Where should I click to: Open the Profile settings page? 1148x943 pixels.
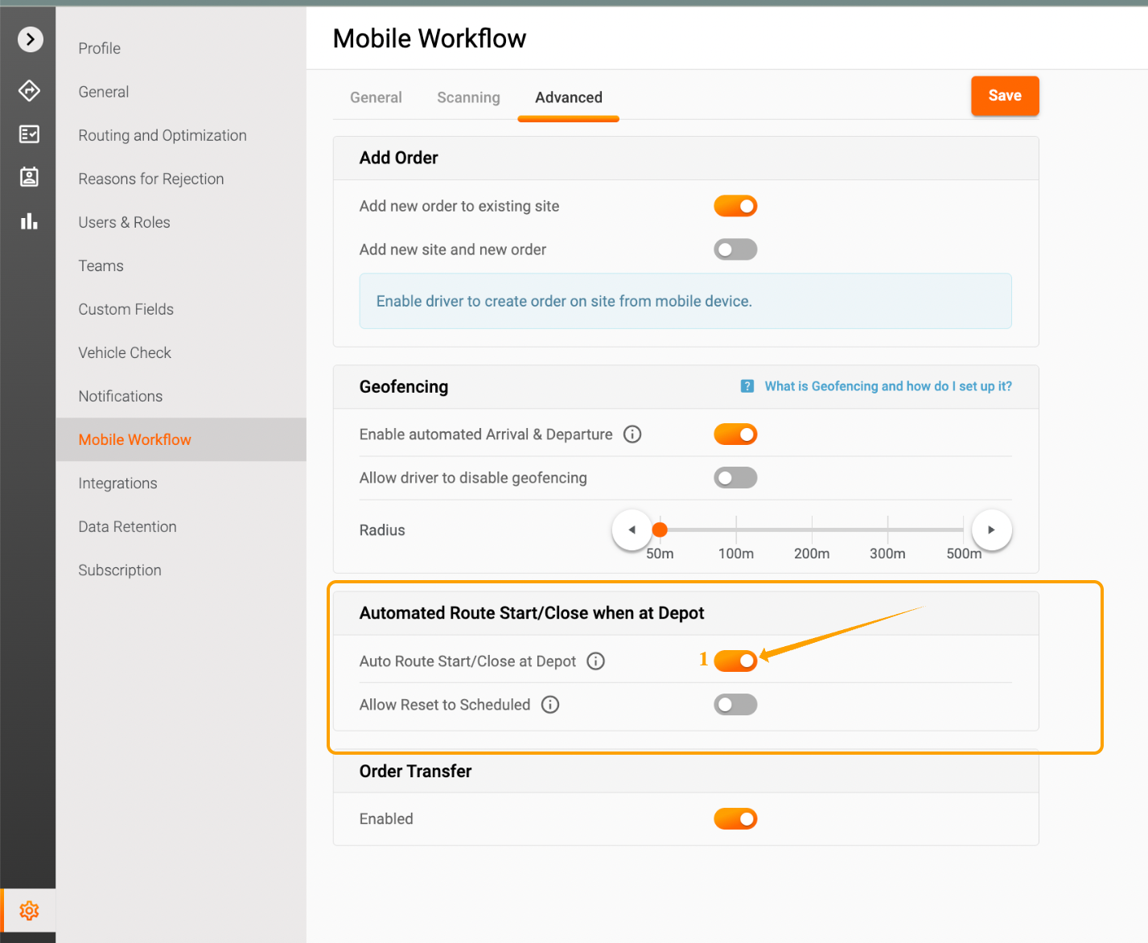pyautogui.click(x=100, y=48)
